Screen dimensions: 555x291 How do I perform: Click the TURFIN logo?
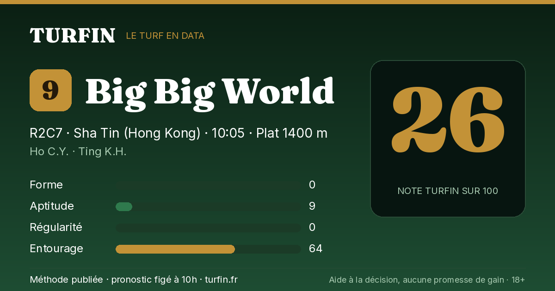point(72,36)
